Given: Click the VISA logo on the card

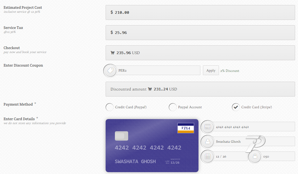Looking at the screenshot, I should pos(186,128).
